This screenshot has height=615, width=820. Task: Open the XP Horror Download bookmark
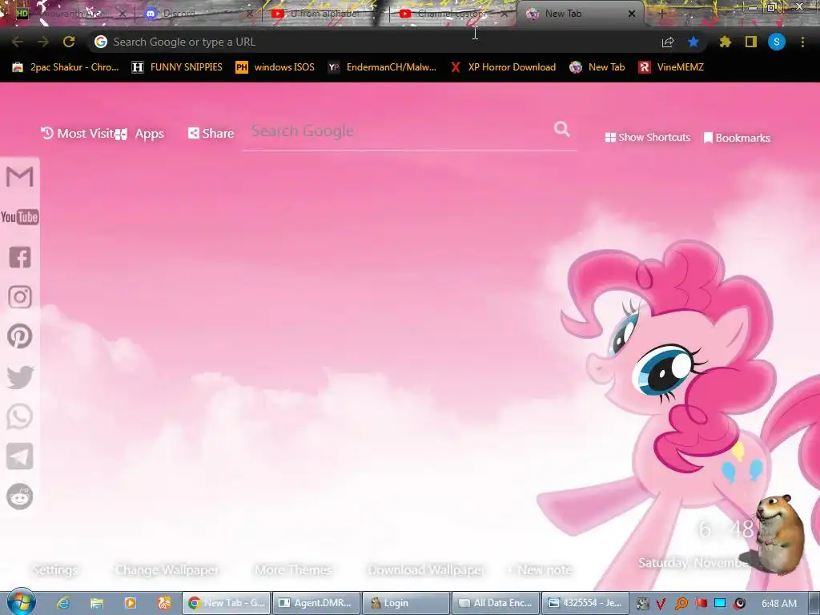(503, 67)
